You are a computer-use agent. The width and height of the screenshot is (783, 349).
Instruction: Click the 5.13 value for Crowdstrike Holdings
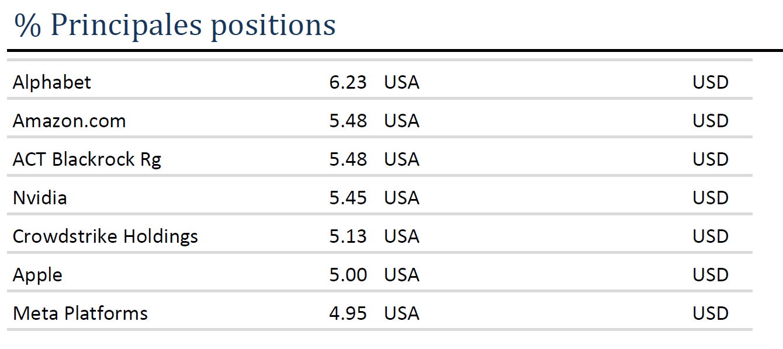pyautogui.click(x=348, y=236)
